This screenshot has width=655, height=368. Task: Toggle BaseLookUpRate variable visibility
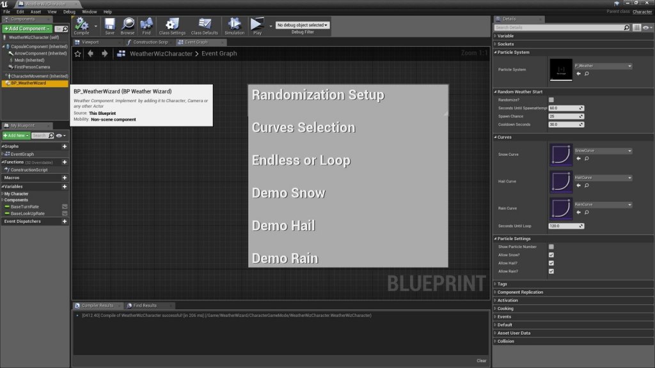tap(65, 213)
